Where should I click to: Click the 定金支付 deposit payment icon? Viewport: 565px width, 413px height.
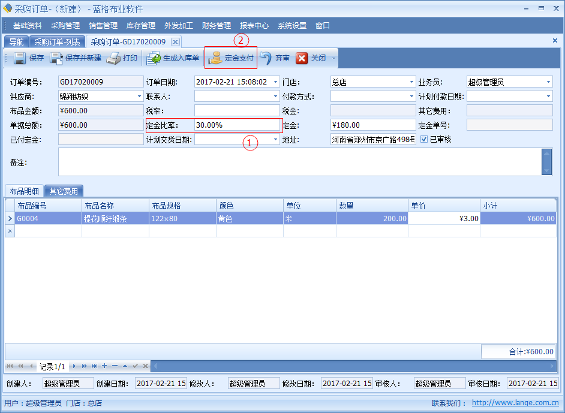click(x=215, y=59)
